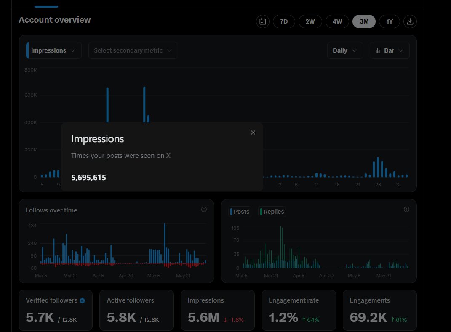Click the -1.8% impressions change indicator
The height and width of the screenshot is (332, 451).
(x=234, y=320)
